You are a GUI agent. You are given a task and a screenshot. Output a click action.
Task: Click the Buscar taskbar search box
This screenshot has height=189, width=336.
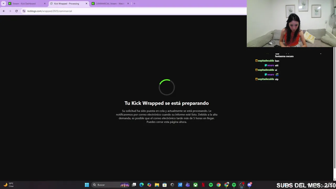point(111,185)
